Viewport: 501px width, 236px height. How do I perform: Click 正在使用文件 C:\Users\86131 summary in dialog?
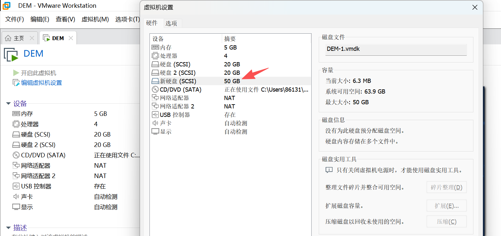[x=266, y=89]
